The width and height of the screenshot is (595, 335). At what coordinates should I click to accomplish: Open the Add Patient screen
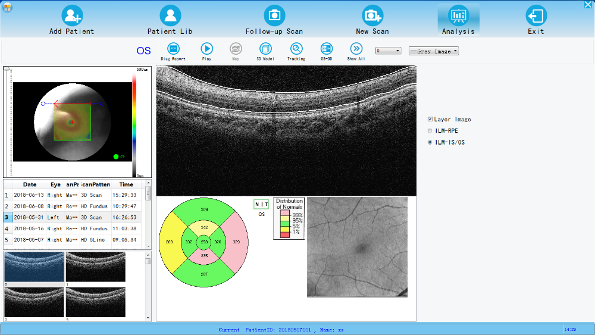click(72, 20)
